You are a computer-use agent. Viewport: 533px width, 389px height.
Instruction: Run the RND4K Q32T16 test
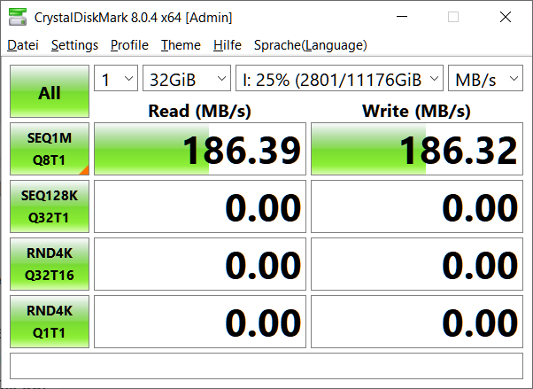coord(50,264)
